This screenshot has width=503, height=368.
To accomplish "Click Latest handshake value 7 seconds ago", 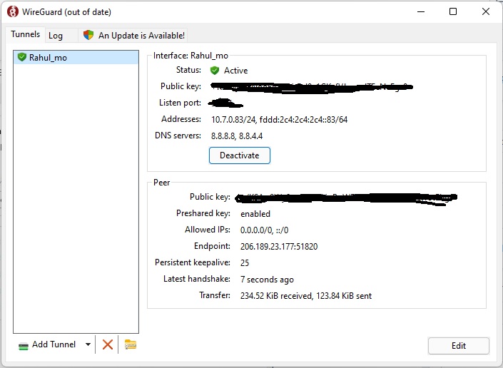I will [267, 280].
